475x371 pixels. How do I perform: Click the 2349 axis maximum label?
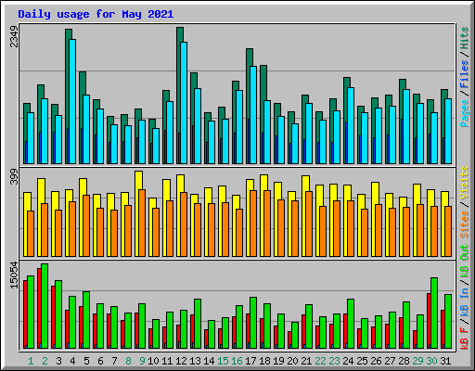[x=14, y=36]
